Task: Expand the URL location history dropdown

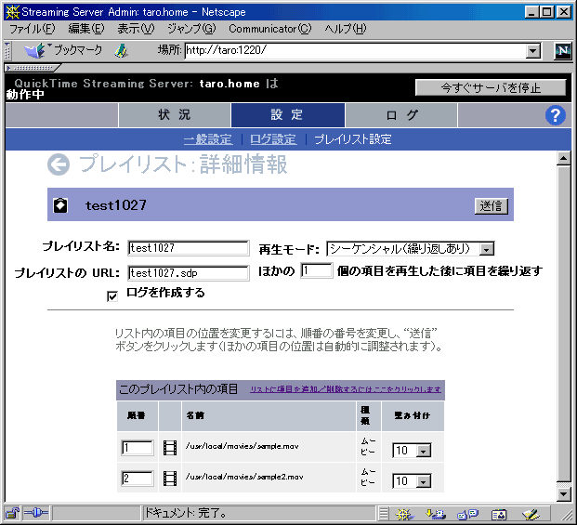Action: (x=533, y=51)
